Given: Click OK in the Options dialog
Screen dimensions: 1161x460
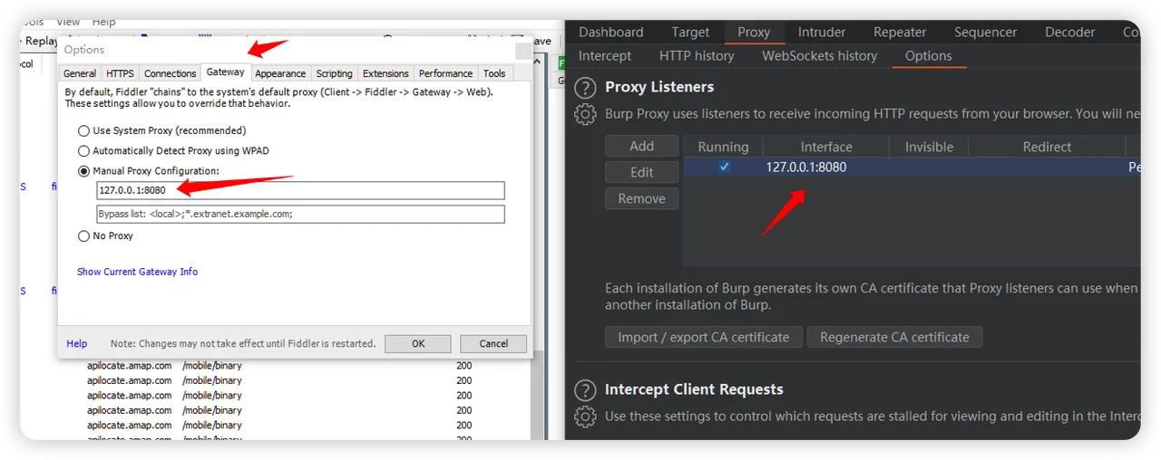Looking at the screenshot, I should click(x=417, y=343).
